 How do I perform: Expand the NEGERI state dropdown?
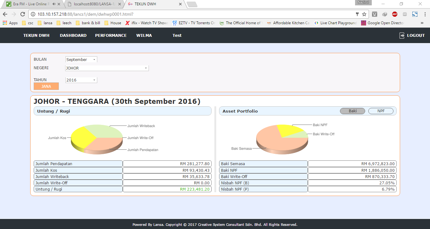point(107,68)
